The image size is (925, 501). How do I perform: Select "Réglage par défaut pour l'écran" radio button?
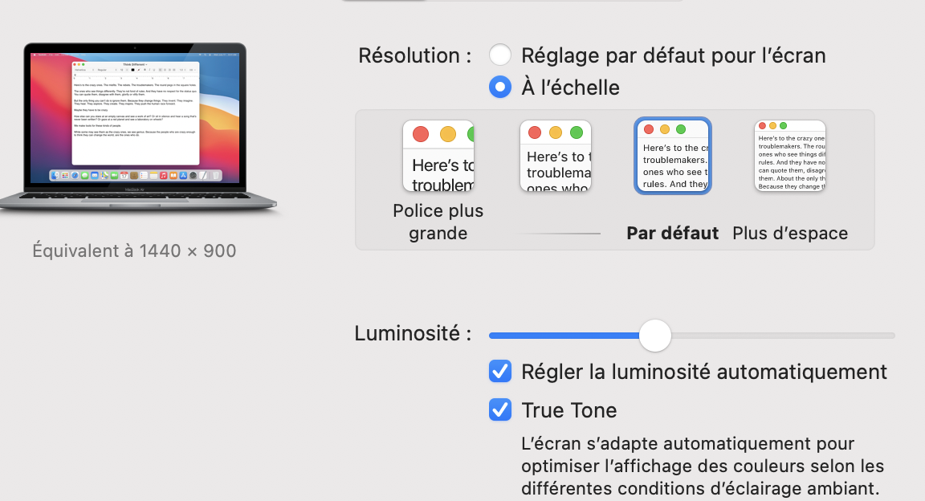(x=500, y=55)
